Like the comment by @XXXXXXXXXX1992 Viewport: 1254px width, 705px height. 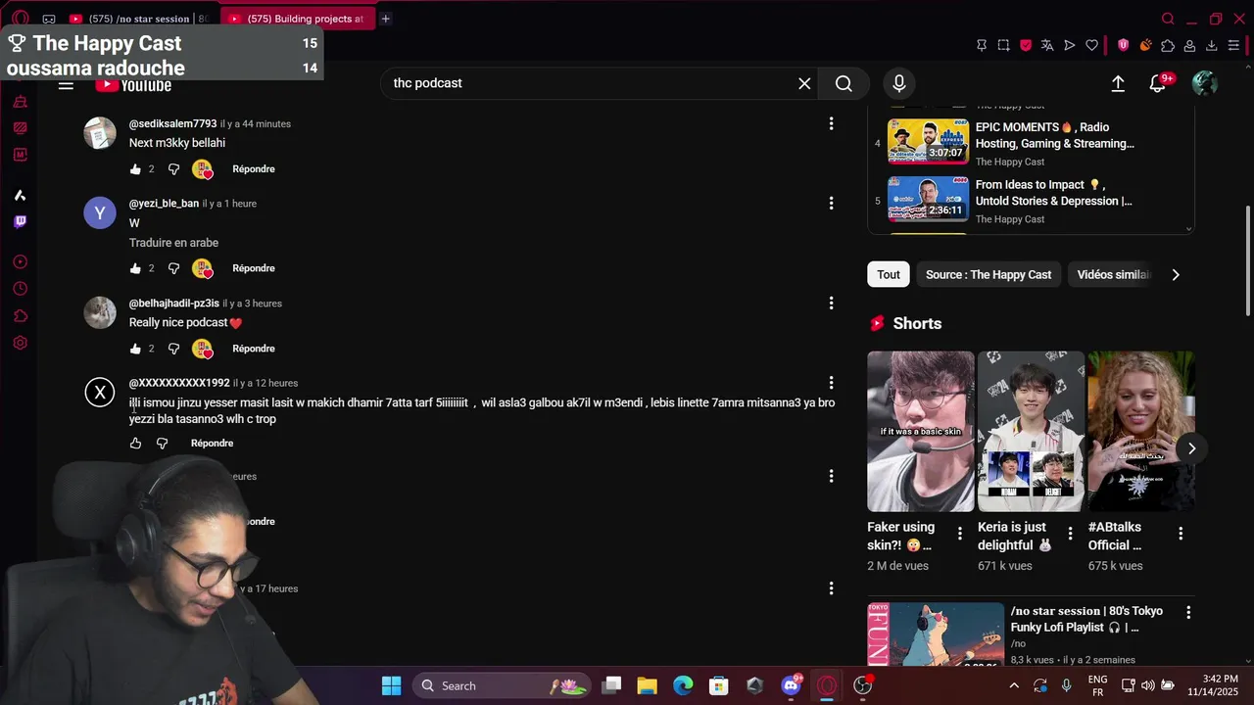(135, 444)
